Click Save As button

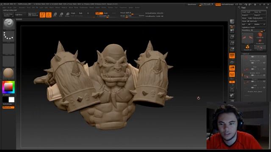click(x=260, y=12)
